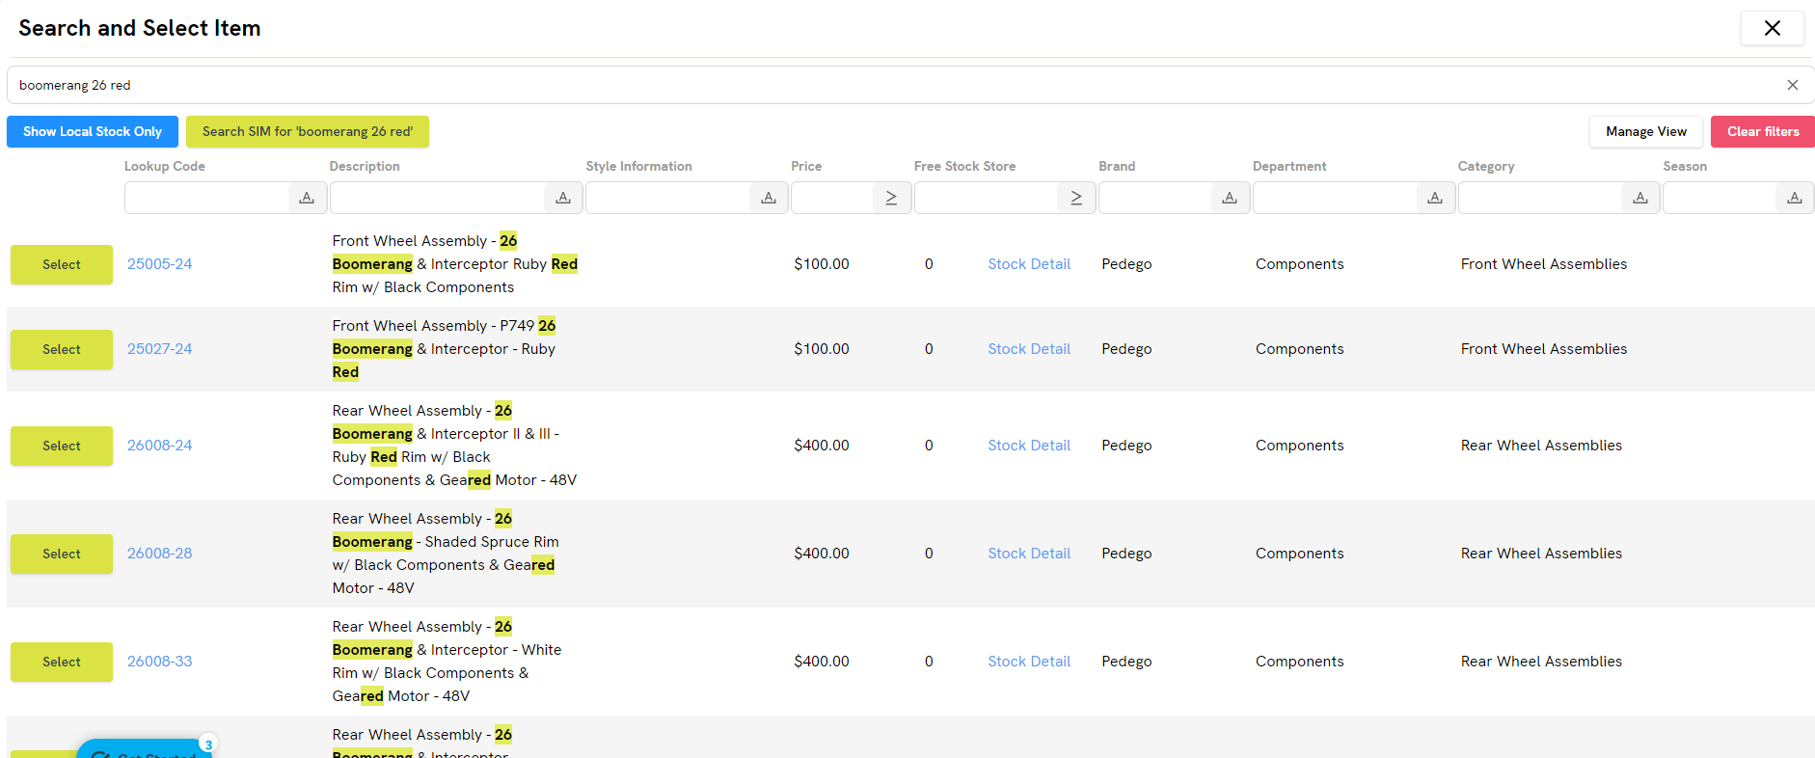Image resolution: width=1815 pixels, height=758 pixels.
Task: Open Brand filter operator icon
Action: [1230, 198]
